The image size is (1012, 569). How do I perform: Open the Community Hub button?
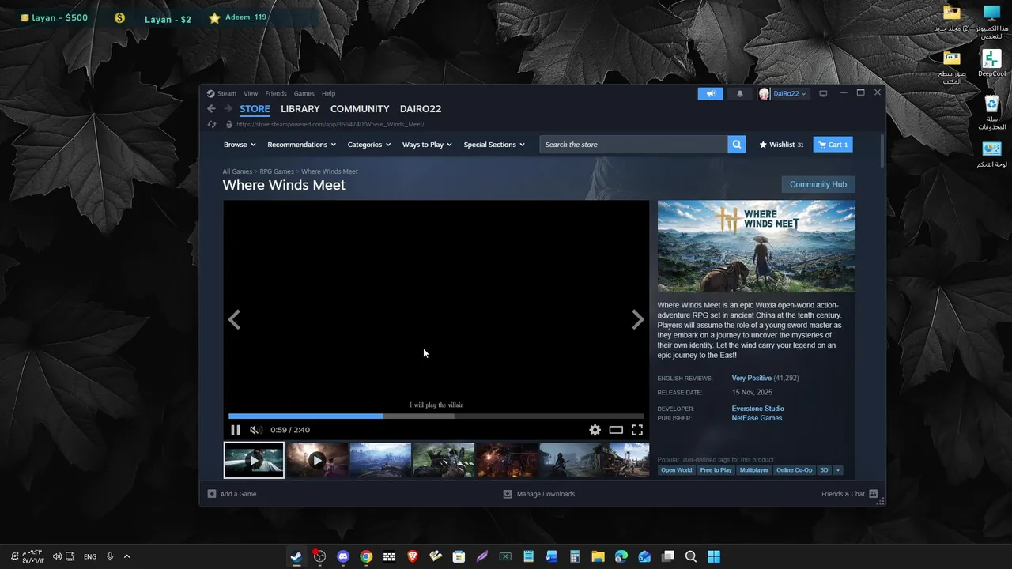pos(818,184)
